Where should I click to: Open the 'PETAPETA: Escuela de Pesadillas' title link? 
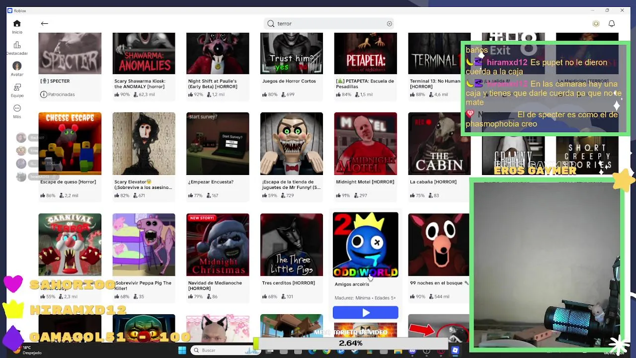pyautogui.click(x=365, y=84)
